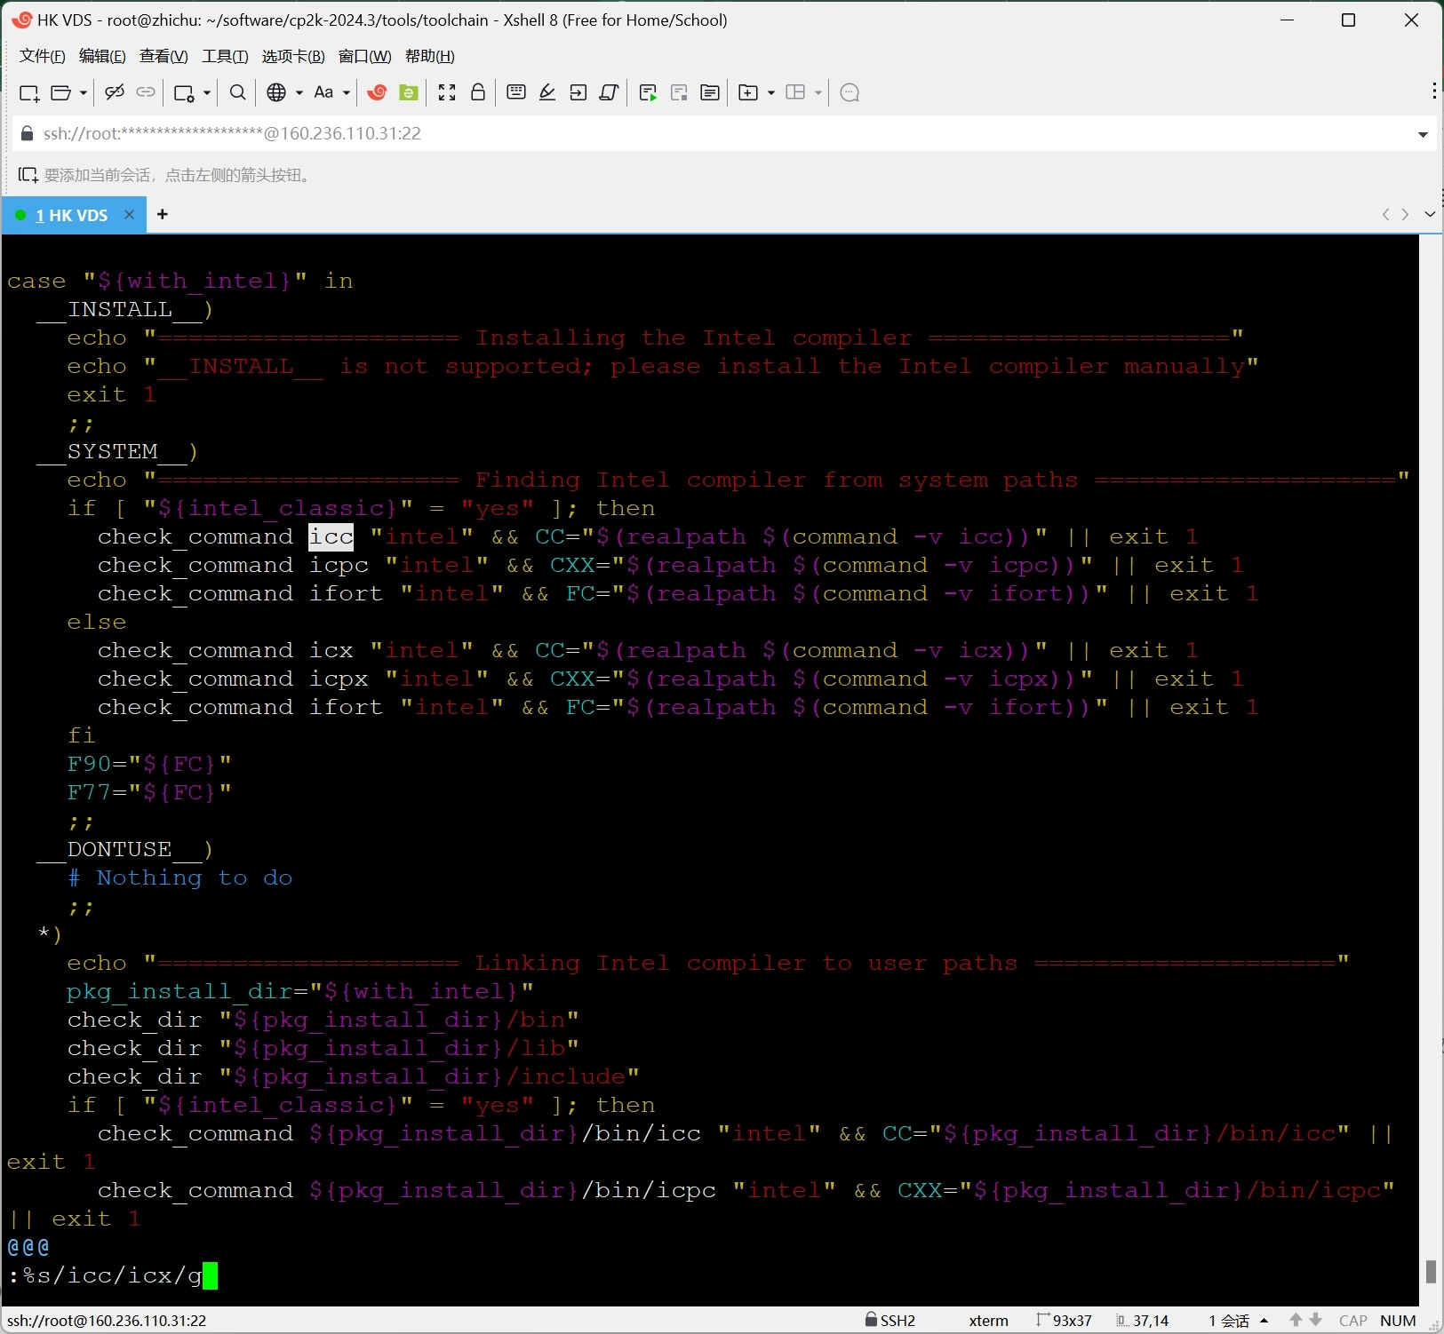
Task: Click the Encoding globe icon
Action: (x=277, y=92)
